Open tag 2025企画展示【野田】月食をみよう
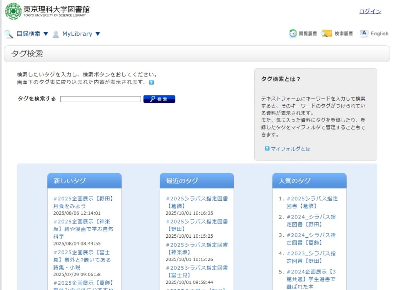The width and height of the screenshot is (394, 290). coord(83,202)
